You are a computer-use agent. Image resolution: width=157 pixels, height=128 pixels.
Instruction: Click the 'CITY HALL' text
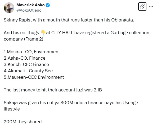(62, 33)
